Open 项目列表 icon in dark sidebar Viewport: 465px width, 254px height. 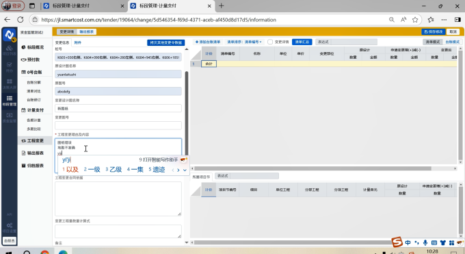click(9, 50)
